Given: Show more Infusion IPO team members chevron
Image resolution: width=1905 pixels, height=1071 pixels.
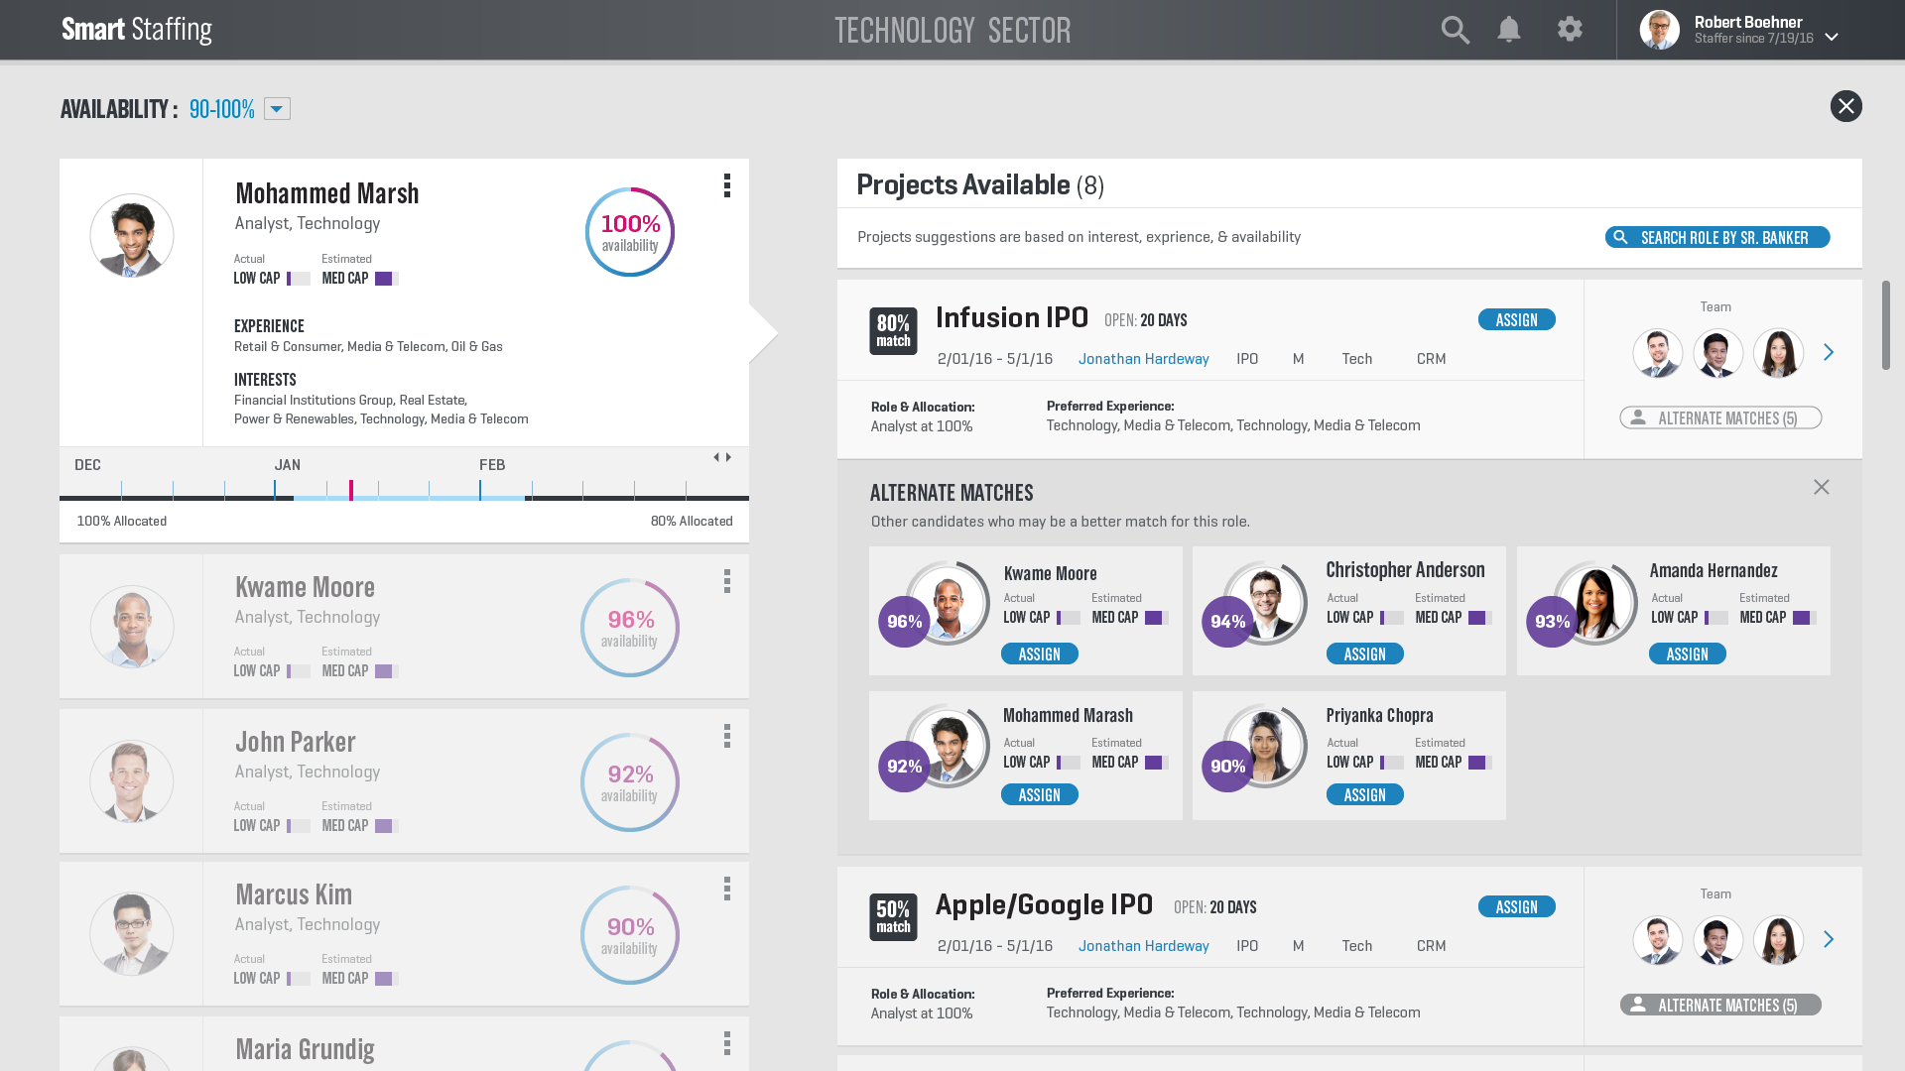Looking at the screenshot, I should click(x=1829, y=353).
